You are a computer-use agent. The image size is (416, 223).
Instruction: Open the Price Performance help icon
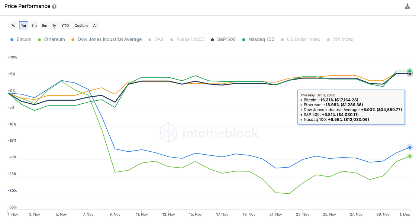[54, 7]
